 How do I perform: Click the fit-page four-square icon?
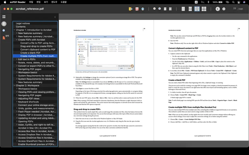pyautogui.click(x=170, y=9)
